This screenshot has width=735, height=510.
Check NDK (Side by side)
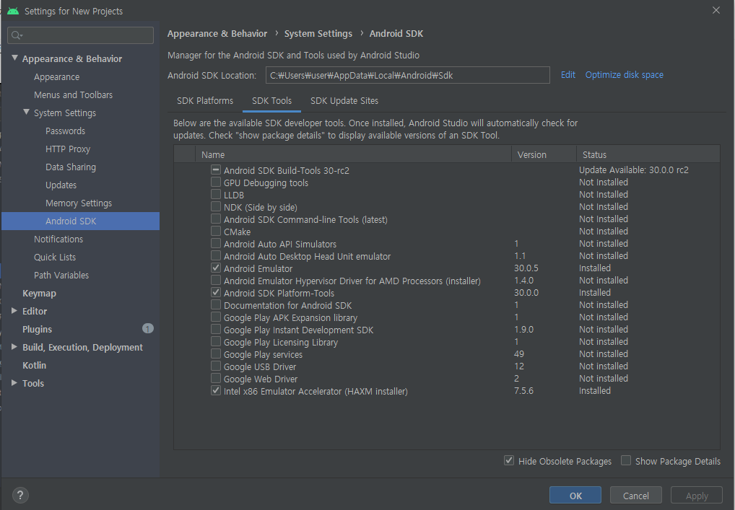point(216,206)
